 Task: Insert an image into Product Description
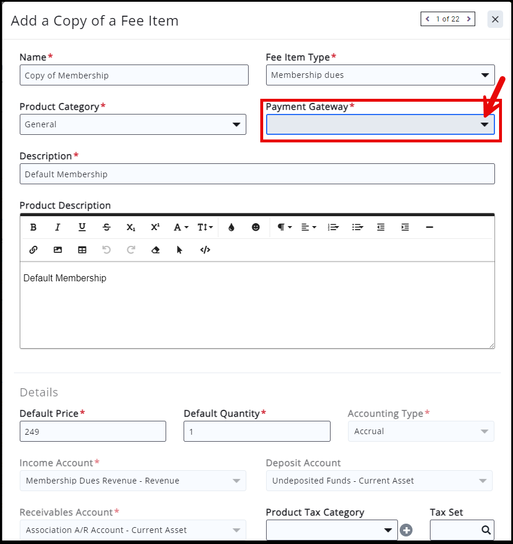pyautogui.click(x=58, y=250)
